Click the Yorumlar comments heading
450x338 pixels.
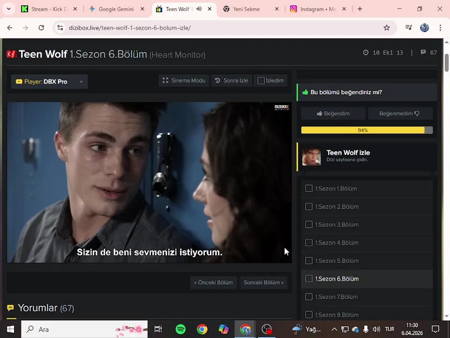[45, 308]
